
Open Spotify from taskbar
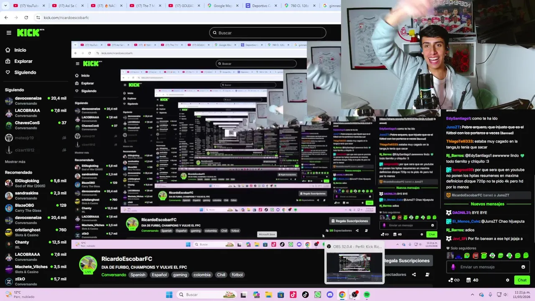367,295
